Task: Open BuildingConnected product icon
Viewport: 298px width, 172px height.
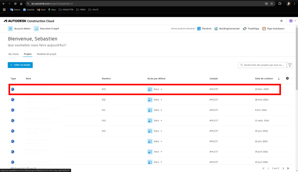Action: (x=216, y=29)
